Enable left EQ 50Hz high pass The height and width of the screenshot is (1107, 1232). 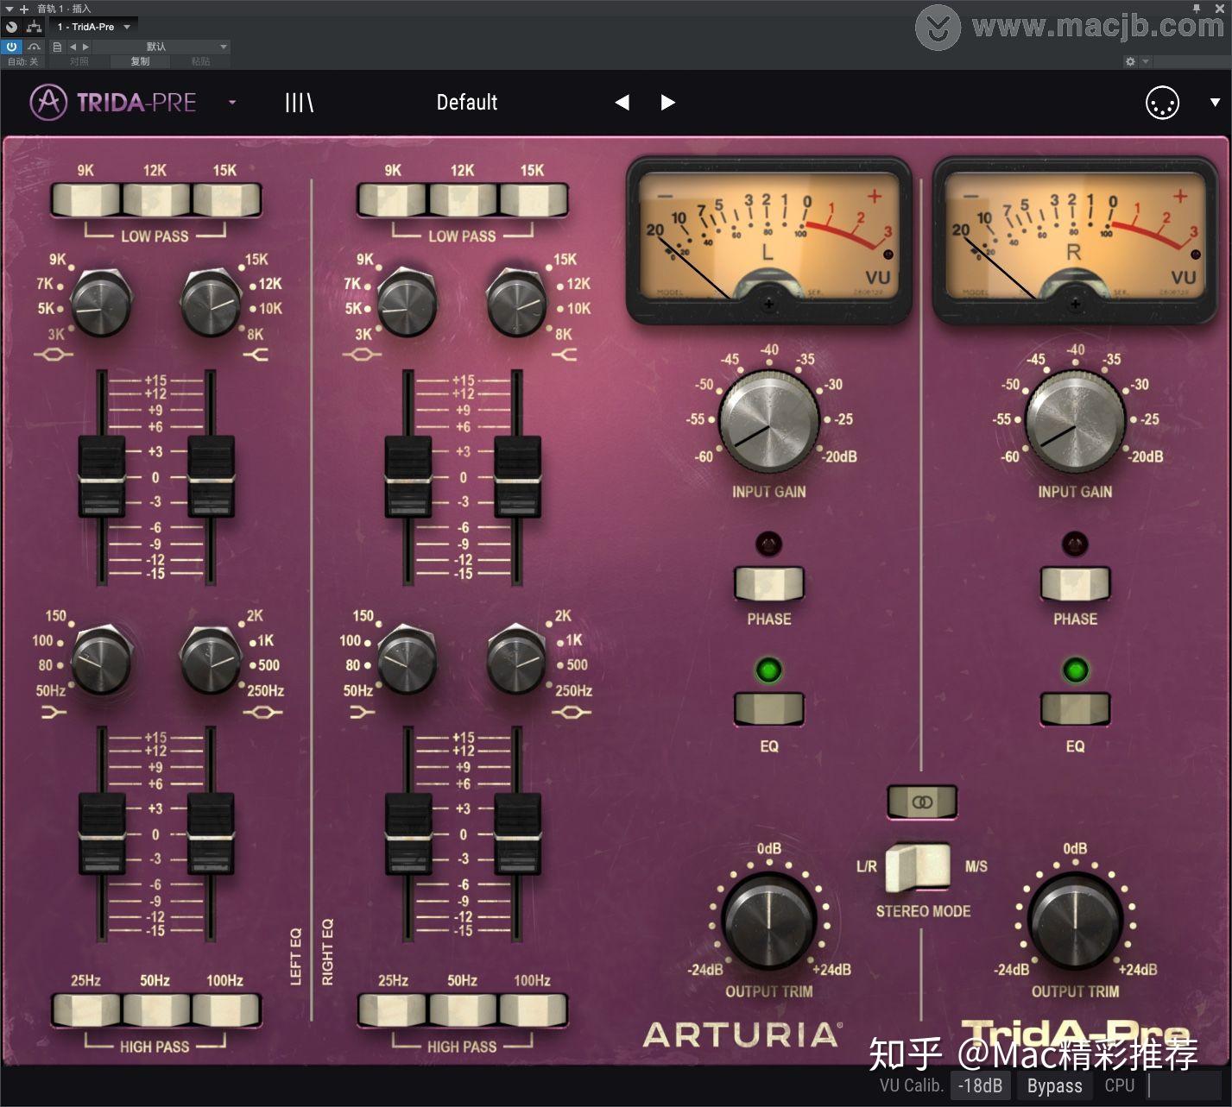click(x=155, y=1010)
